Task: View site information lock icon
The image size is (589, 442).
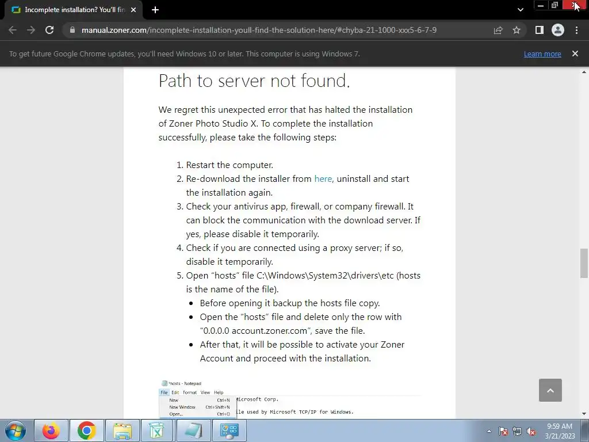Action: pyautogui.click(x=72, y=30)
